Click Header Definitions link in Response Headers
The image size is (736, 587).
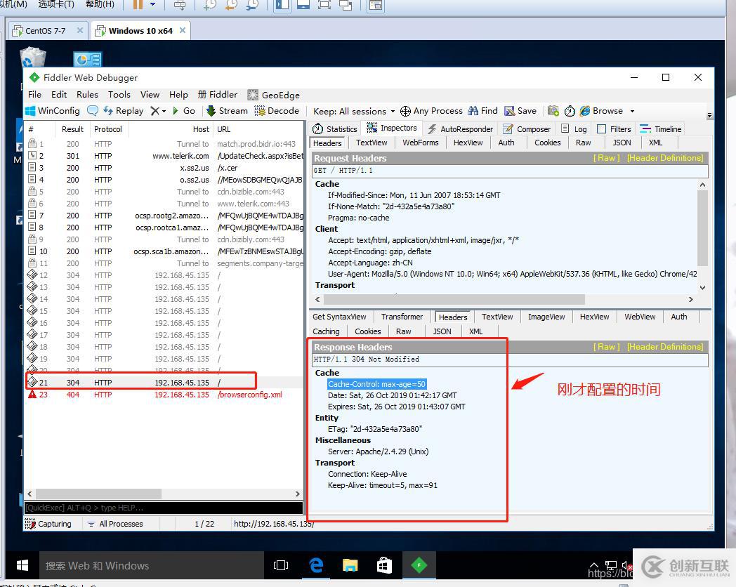click(x=664, y=347)
